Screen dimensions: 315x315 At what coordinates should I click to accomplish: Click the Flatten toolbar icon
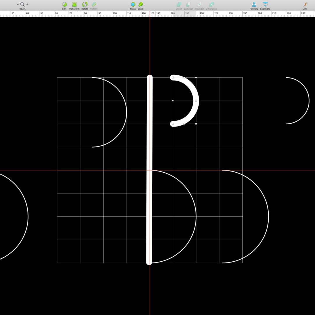[94, 4]
